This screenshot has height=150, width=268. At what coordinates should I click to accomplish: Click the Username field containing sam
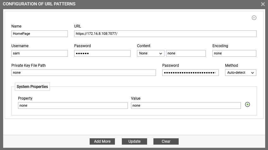[39, 53]
